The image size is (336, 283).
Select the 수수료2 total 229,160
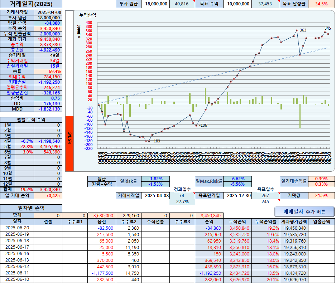click(129, 216)
